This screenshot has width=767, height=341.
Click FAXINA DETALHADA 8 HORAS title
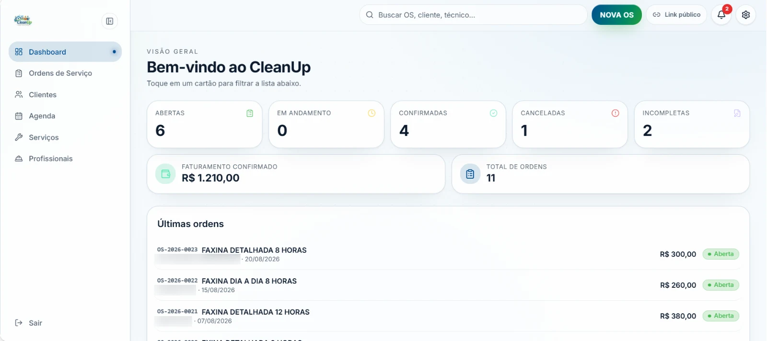click(254, 250)
